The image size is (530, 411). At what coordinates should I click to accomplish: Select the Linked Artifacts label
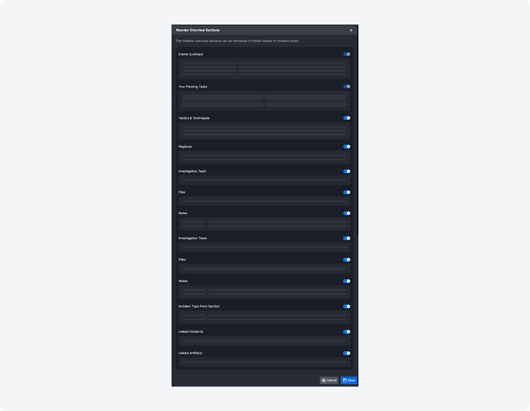point(190,353)
